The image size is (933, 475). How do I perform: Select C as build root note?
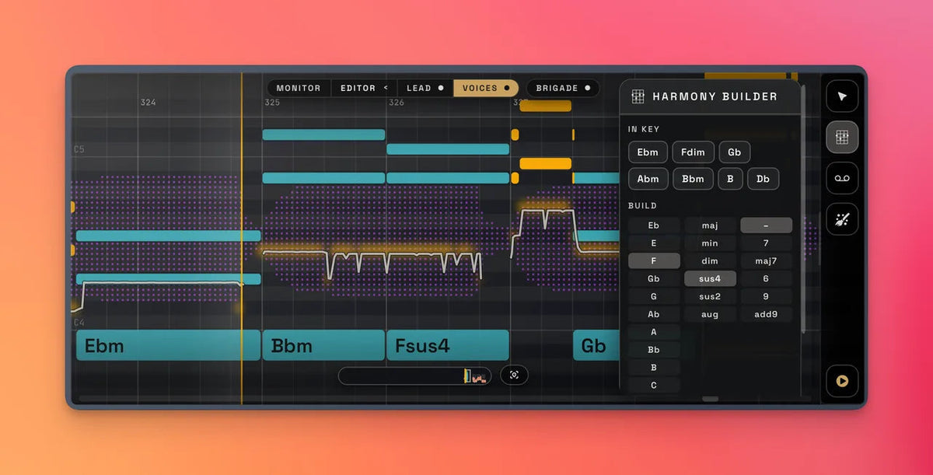pos(654,386)
